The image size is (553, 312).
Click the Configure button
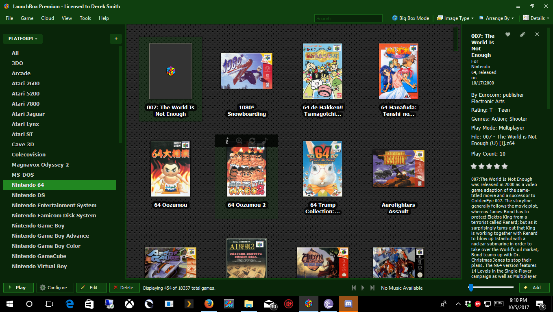[55, 288]
